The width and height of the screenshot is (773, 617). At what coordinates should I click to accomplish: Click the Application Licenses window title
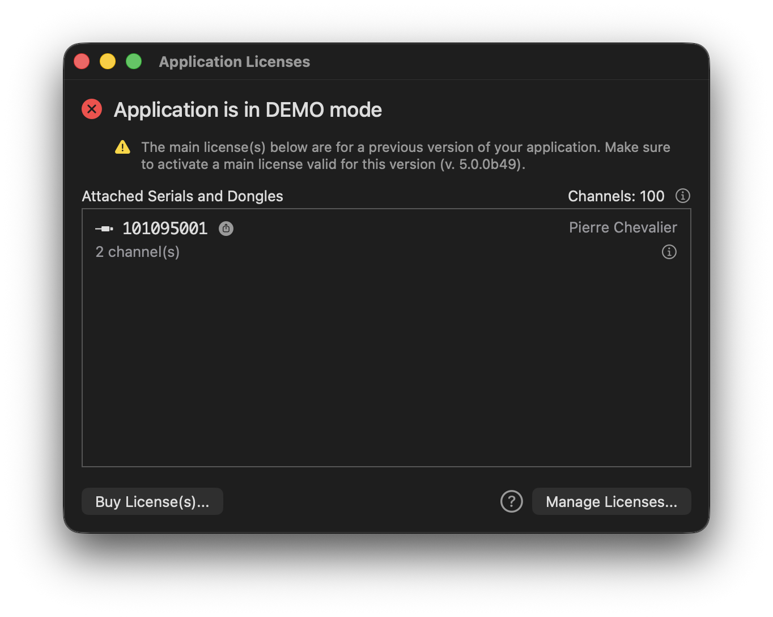point(235,61)
